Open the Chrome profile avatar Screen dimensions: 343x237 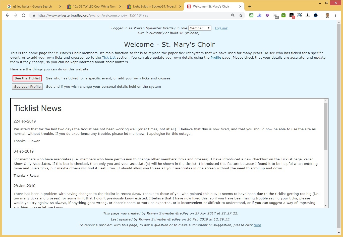tap(327, 15)
